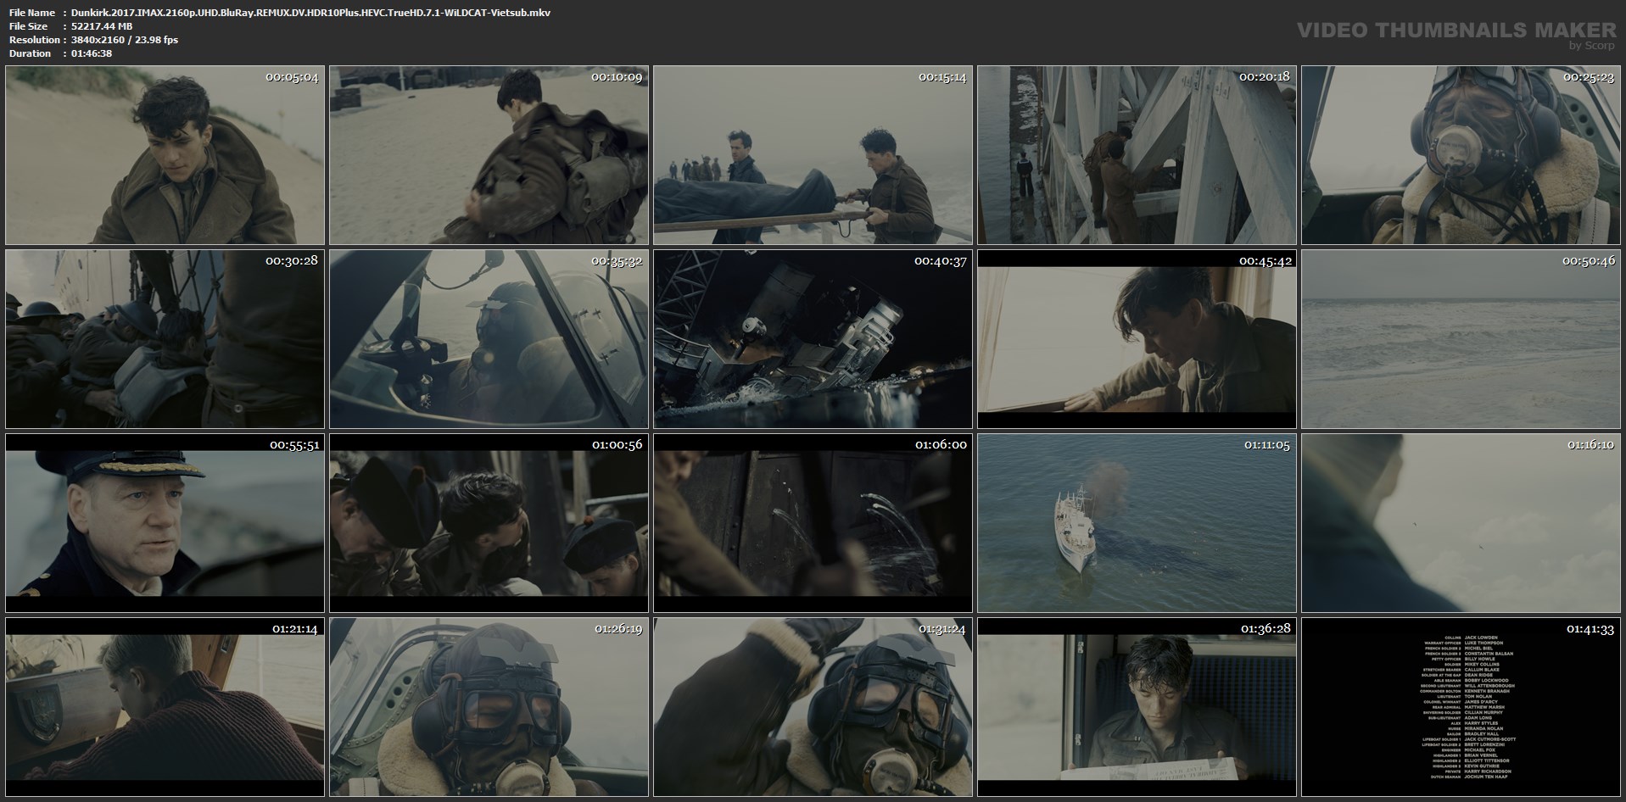
Task: Open the 00:45:42 boat window thumbnail
Action: tap(1137, 339)
